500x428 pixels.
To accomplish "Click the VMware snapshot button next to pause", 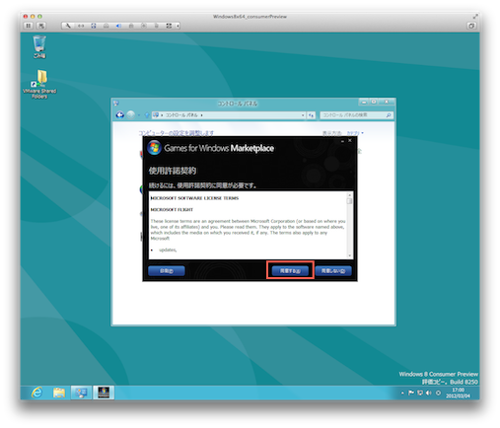I will point(41,26).
